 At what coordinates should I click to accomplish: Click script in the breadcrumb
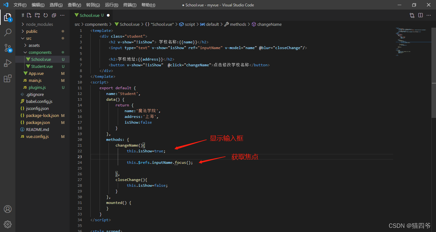187,24
